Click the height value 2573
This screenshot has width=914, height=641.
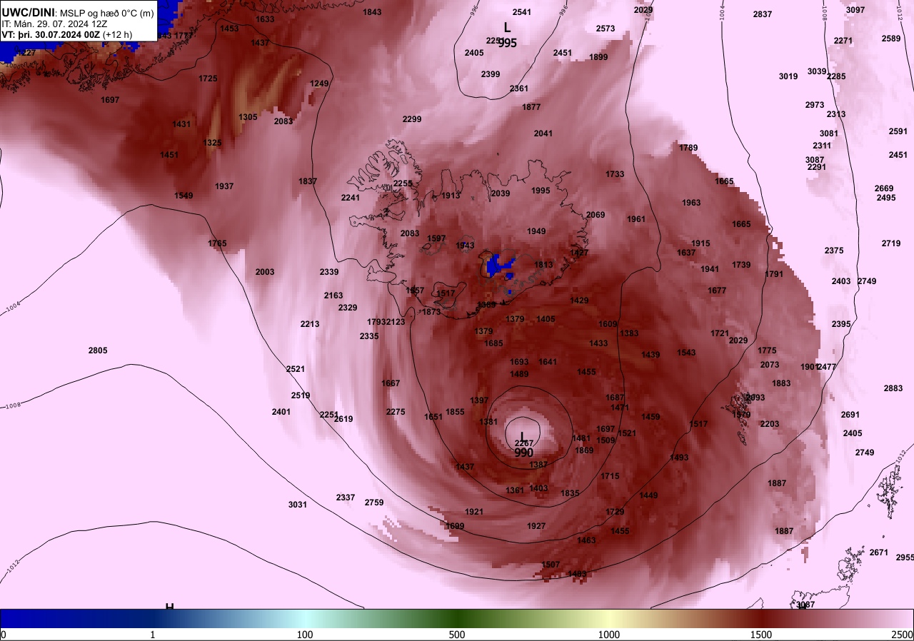(606, 29)
